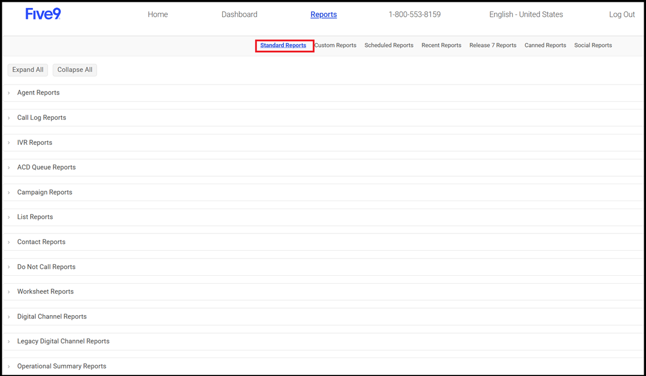
Task: Switch to the Custom Reports tab
Action: (335, 45)
